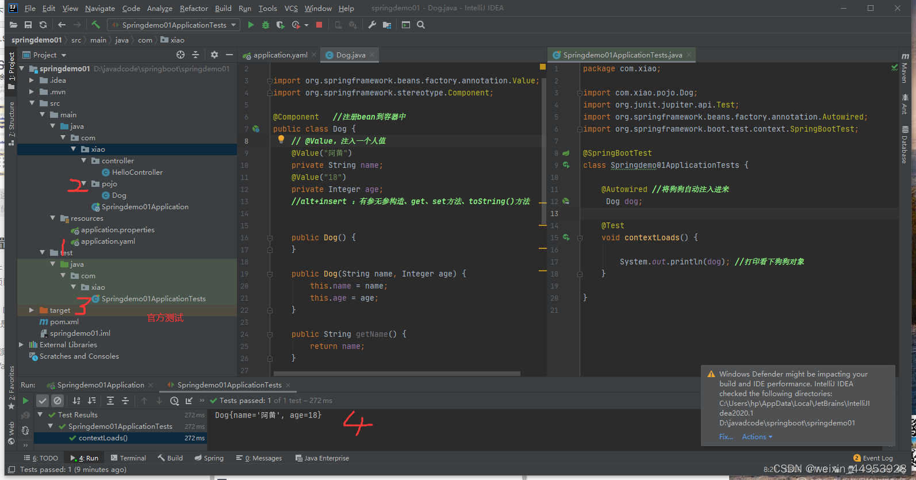
Task: Toggle the Structure tool window stripe button
Action: coord(12,123)
